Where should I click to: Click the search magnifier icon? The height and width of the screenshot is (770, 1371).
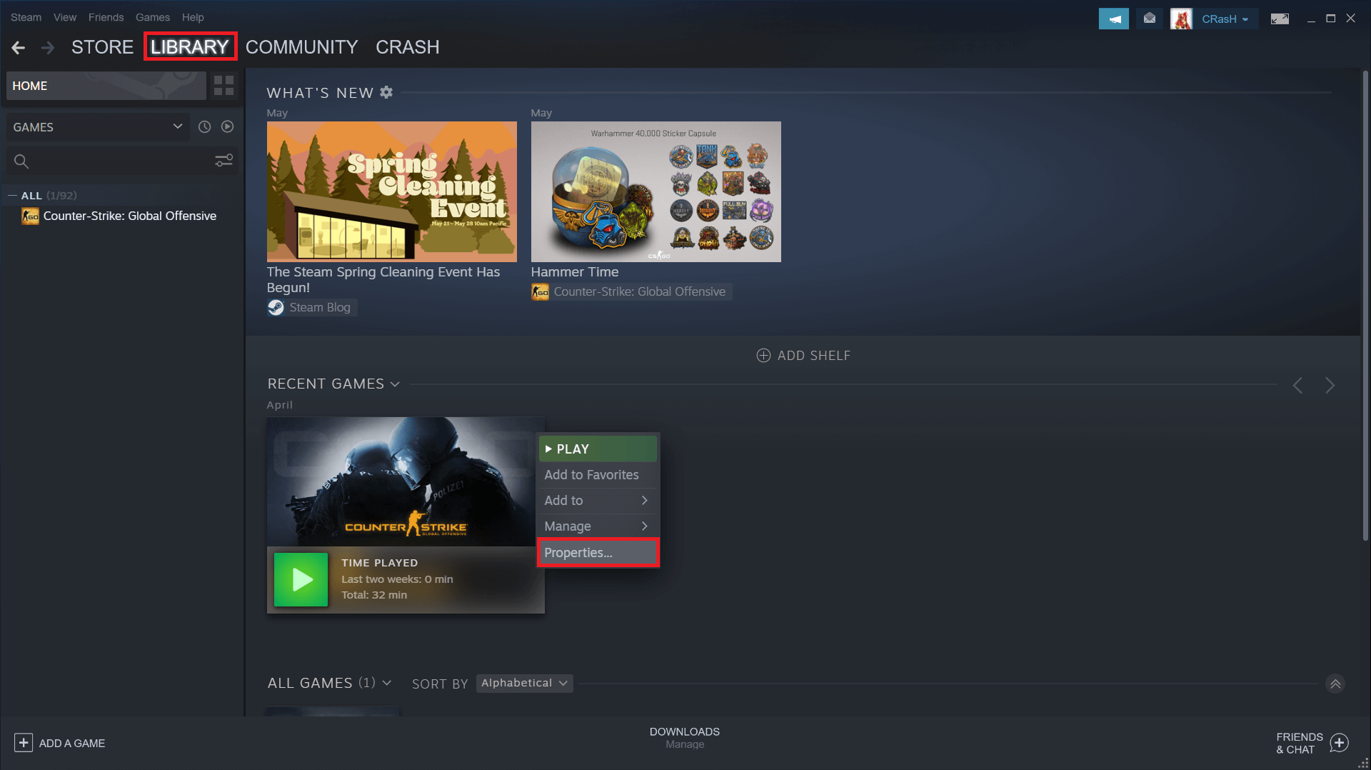(x=21, y=161)
